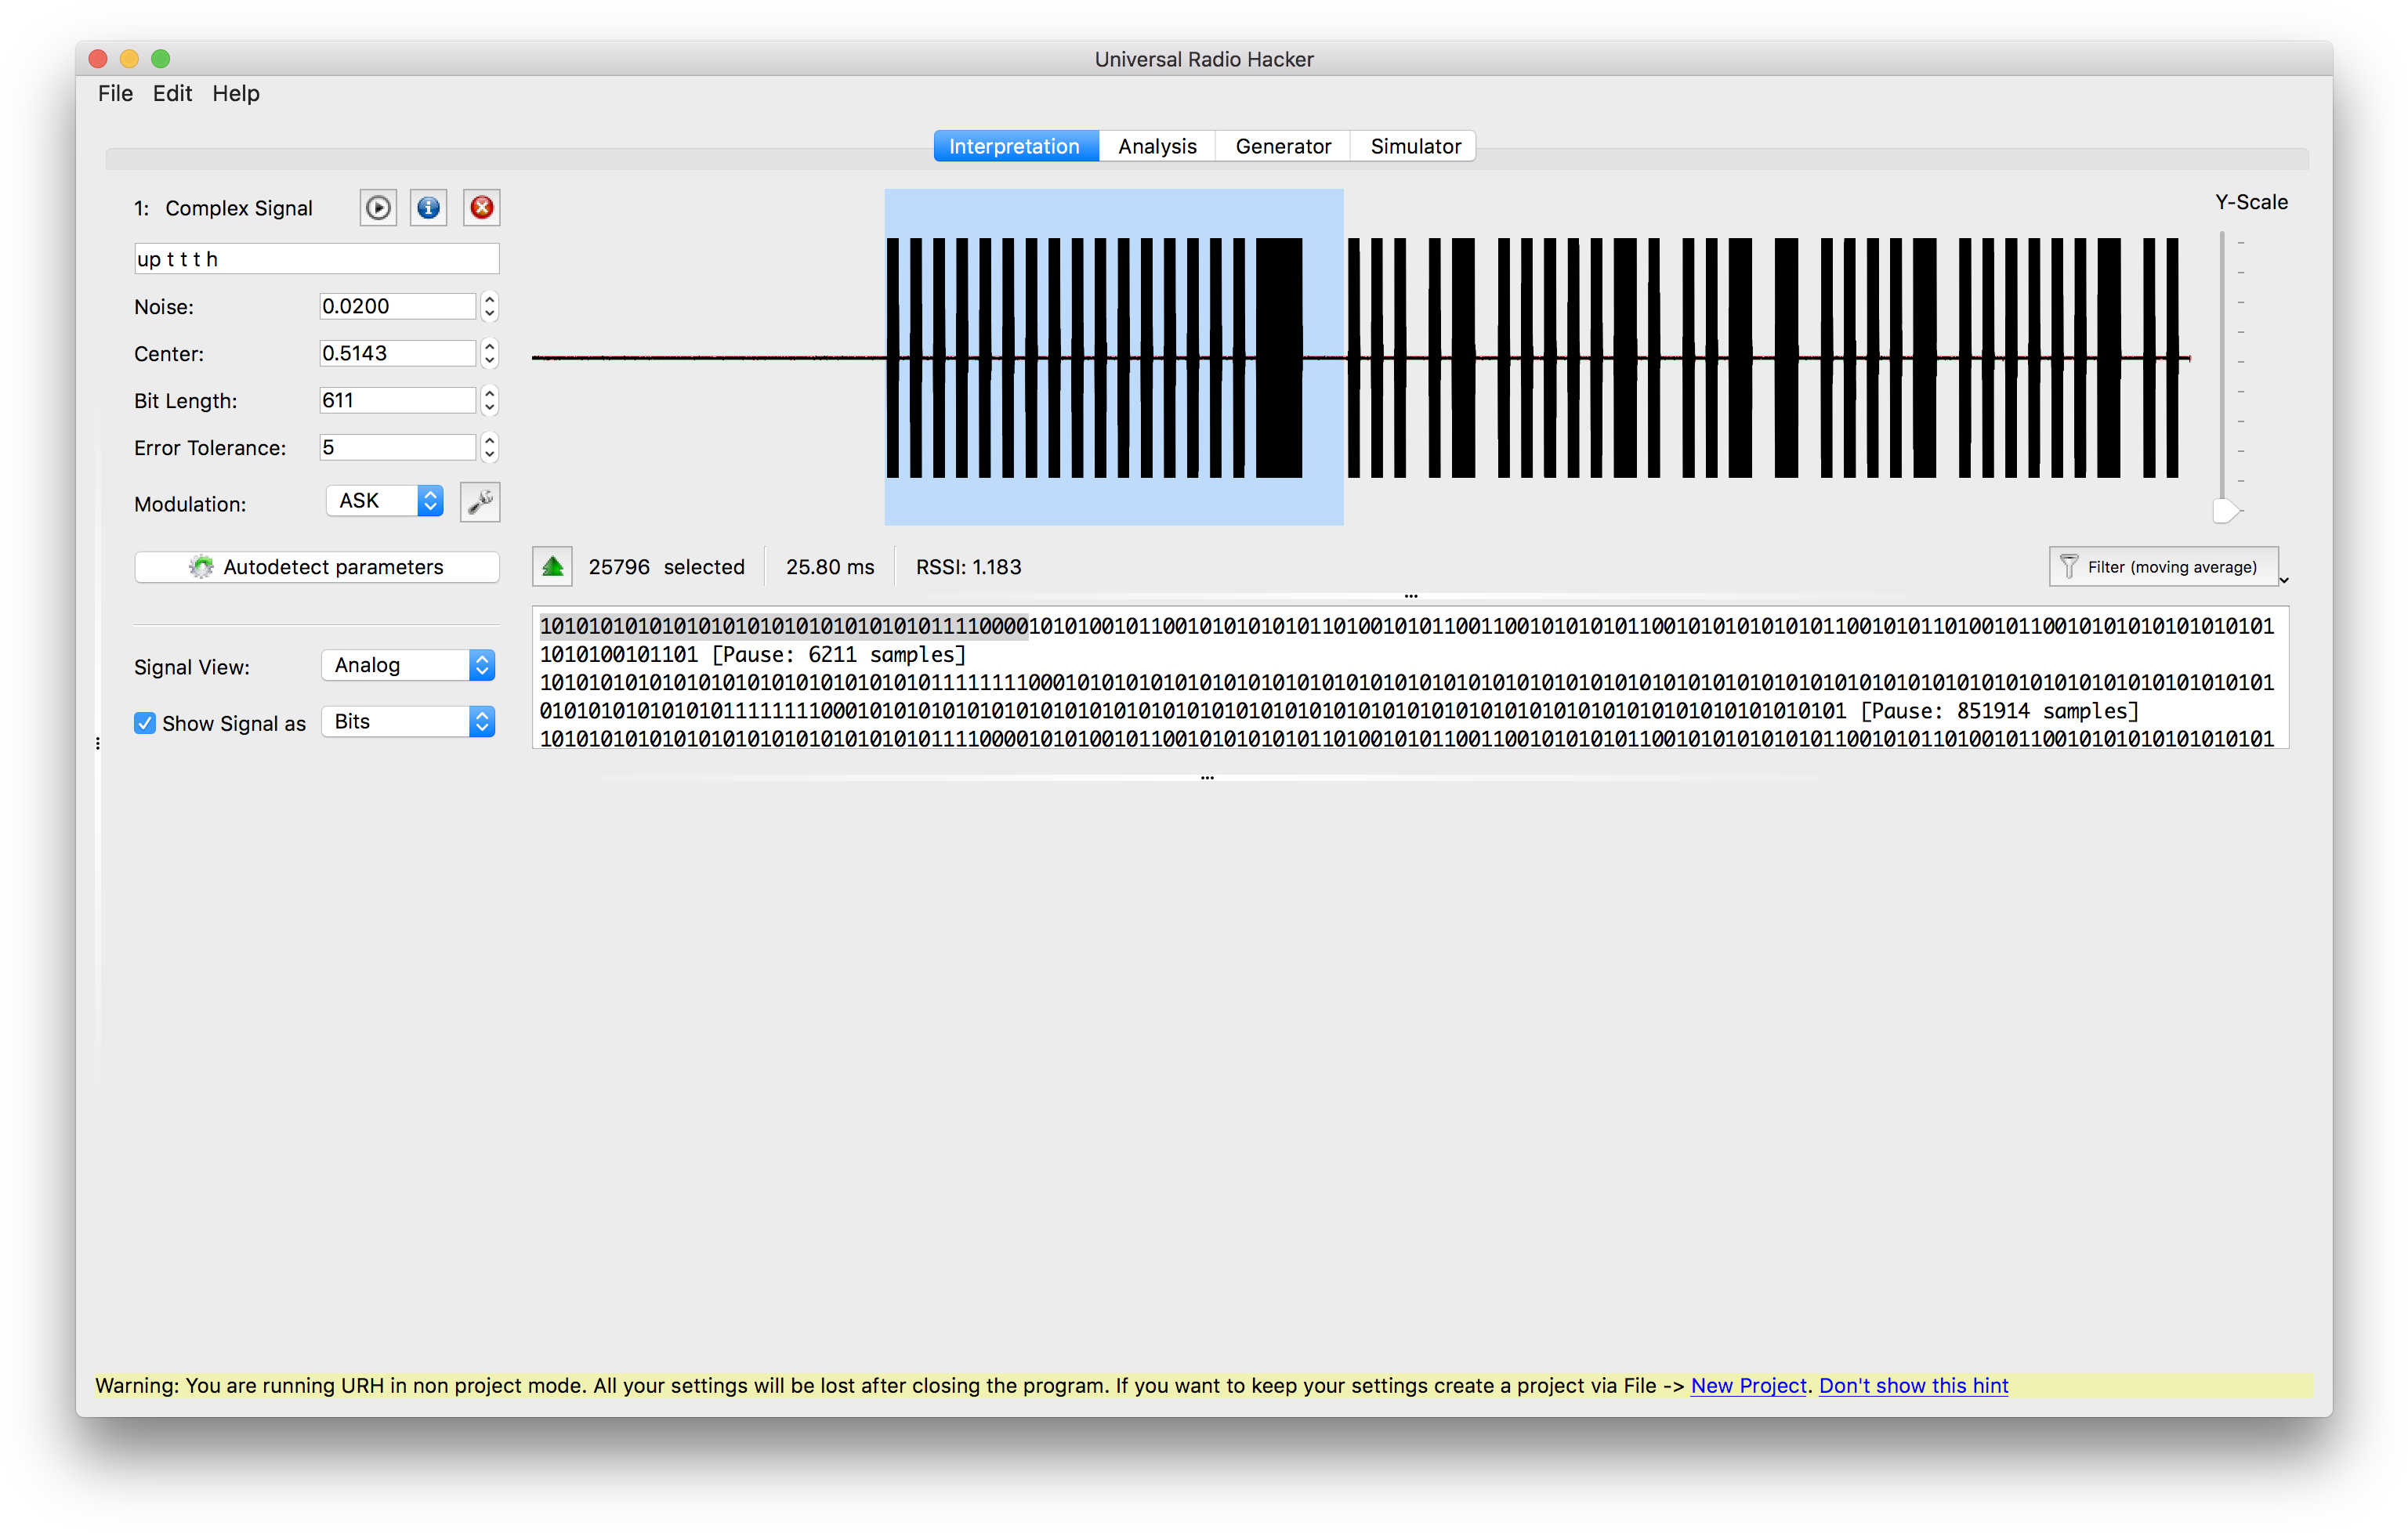Viewport: 2408px width, 1533px height.
Task: Click the signal name text field
Action: coord(317,259)
